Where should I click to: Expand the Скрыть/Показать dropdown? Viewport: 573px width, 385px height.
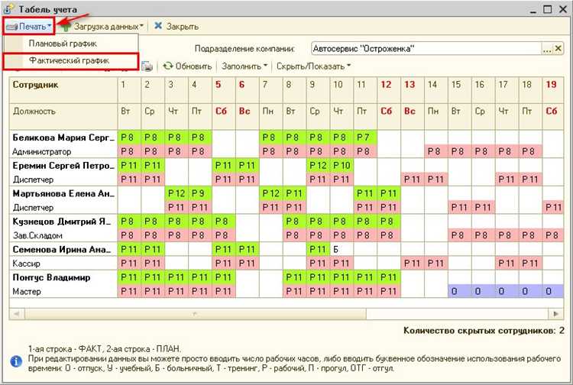click(313, 66)
